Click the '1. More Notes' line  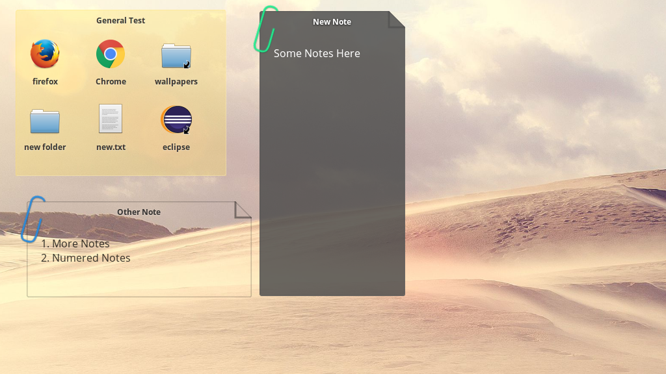tap(75, 243)
